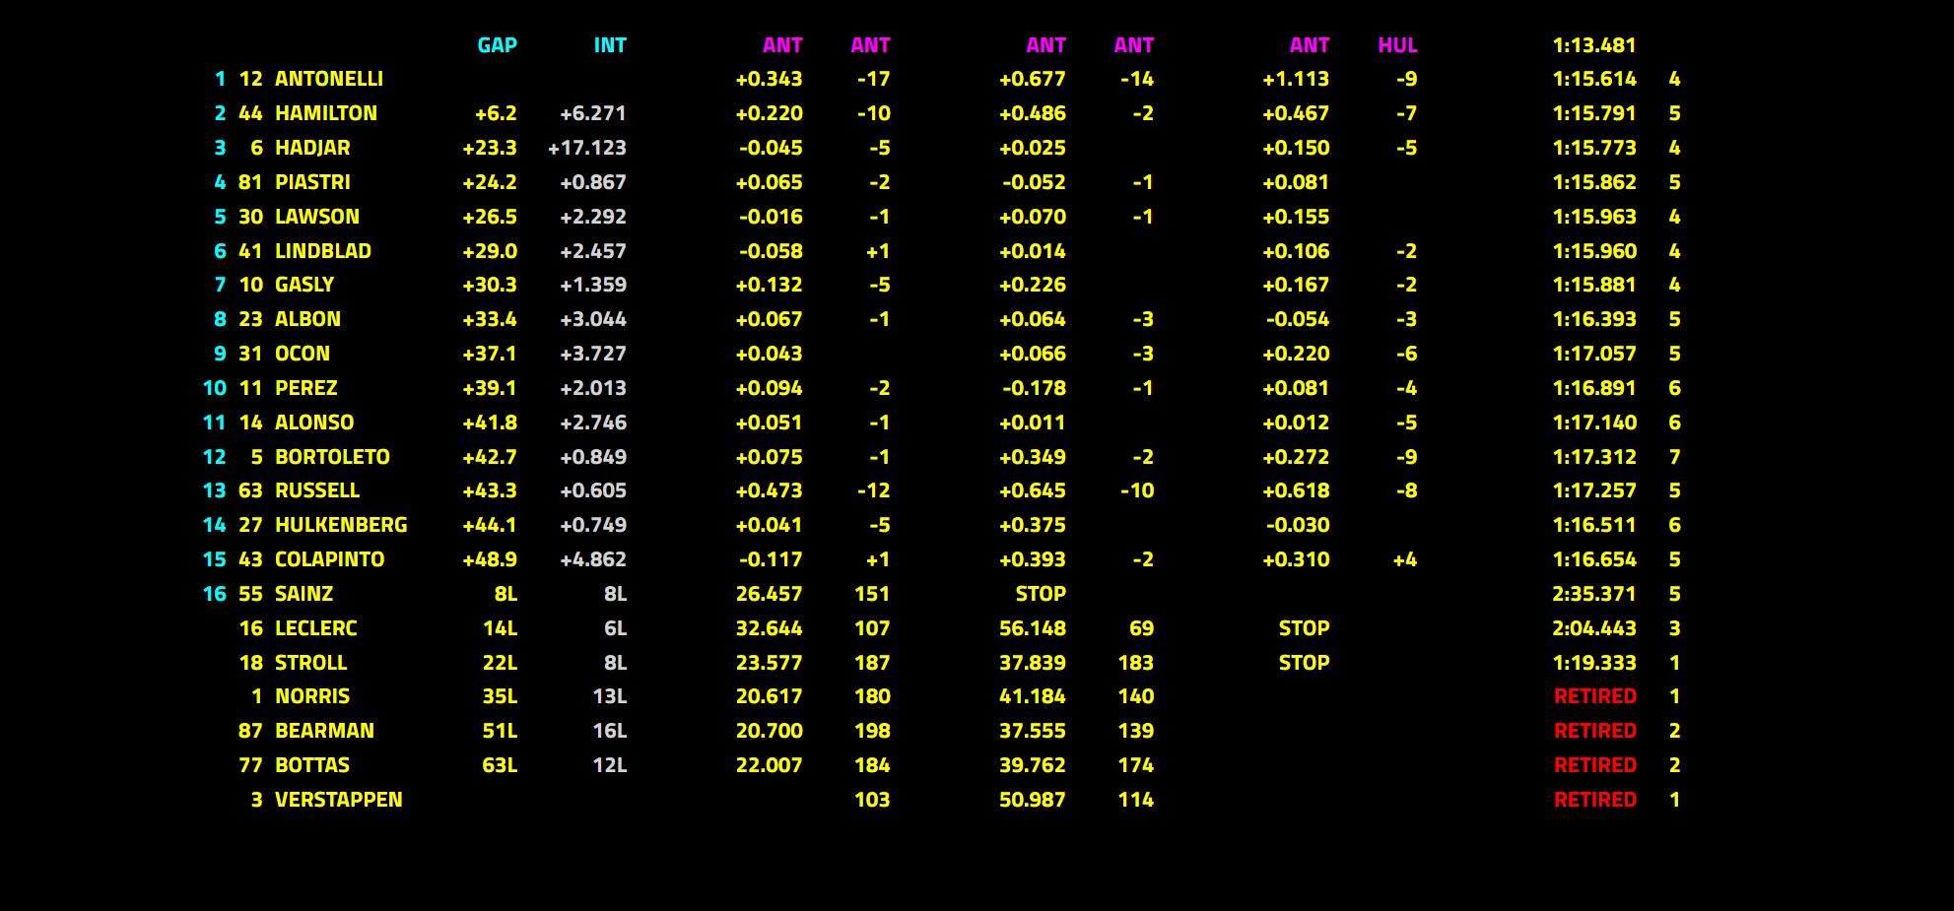The width and height of the screenshot is (1954, 911).
Task: Select Colapinto's gap value +48.9
Action: pos(490,559)
